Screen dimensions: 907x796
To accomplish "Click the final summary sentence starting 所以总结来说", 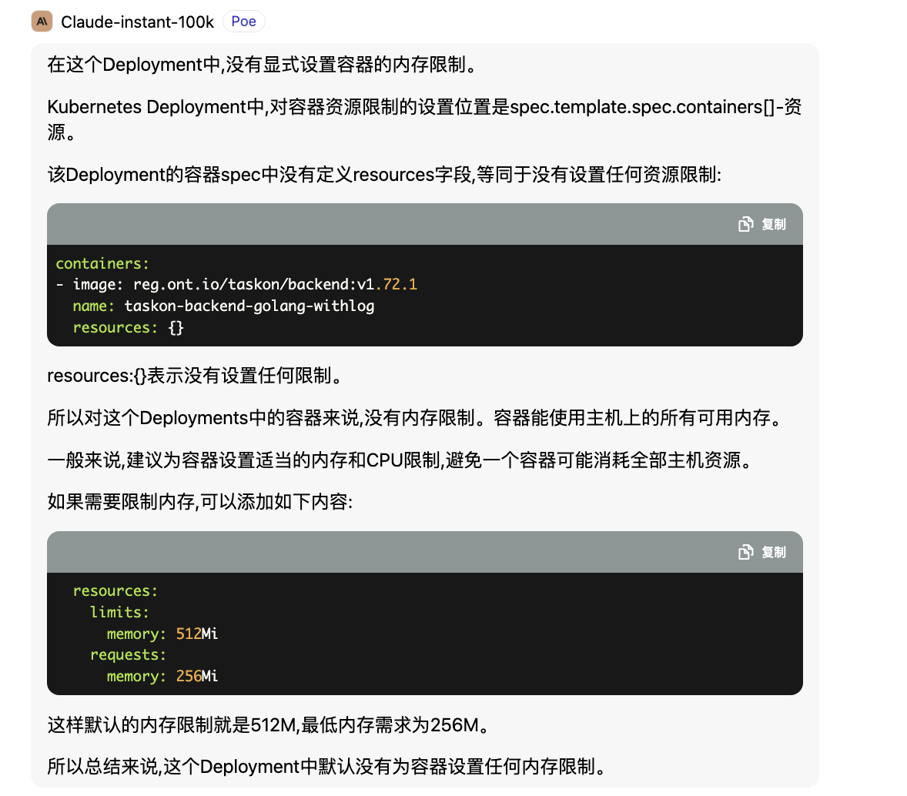I will point(326,767).
